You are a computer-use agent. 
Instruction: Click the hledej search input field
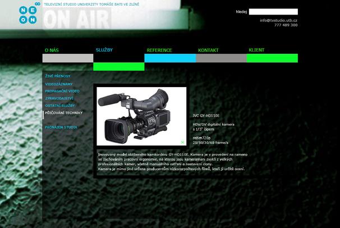coord(273,11)
